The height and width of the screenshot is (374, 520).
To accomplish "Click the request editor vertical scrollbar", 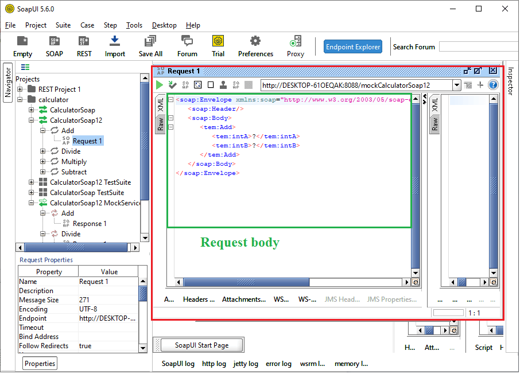I will [x=416, y=185].
